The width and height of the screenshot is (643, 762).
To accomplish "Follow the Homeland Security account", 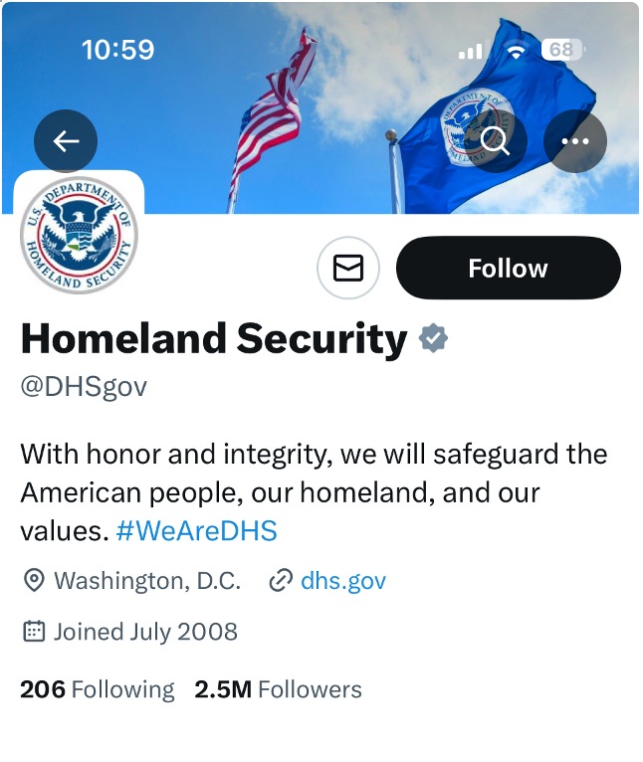I will point(508,268).
